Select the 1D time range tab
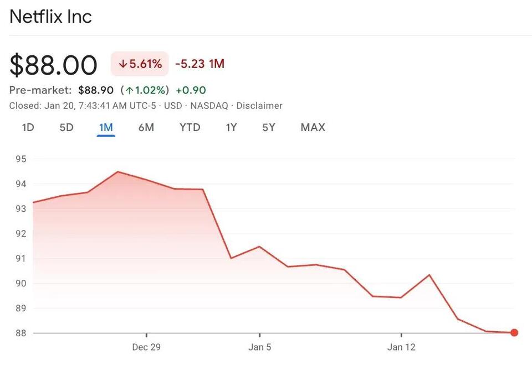Screen dimensions: 532x371 point(28,128)
